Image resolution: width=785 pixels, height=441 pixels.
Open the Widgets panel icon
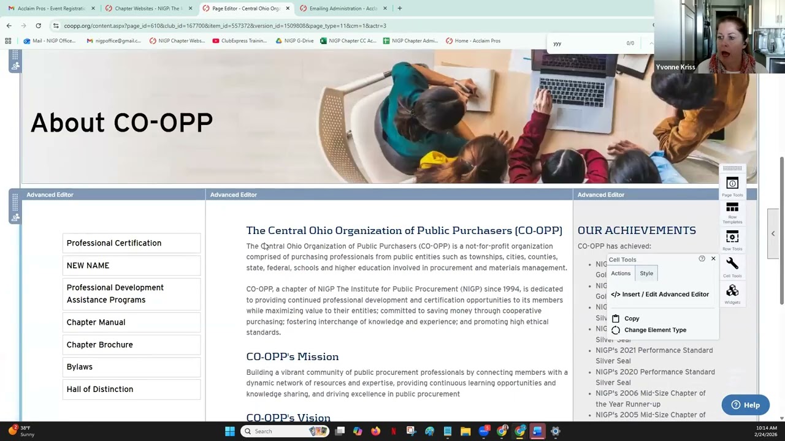pos(732,290)
